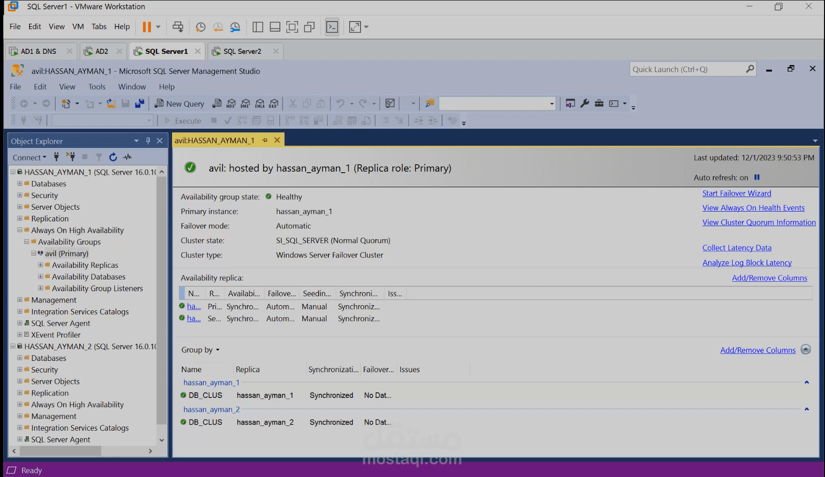Collapse the HASSAN_AYMAN_2 server node
The height and width of the screenshot is (477, 825).
[13, 346]
